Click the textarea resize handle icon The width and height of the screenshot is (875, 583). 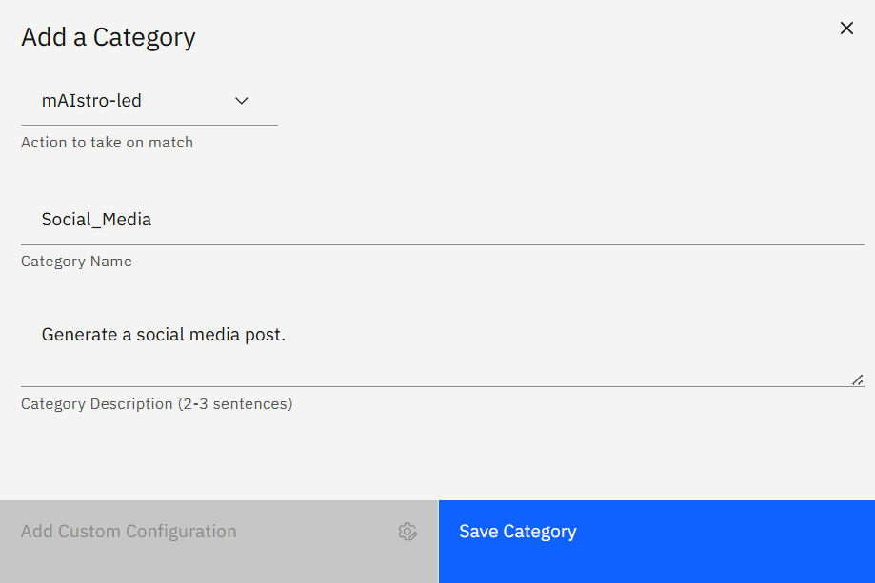click(858, 380)
